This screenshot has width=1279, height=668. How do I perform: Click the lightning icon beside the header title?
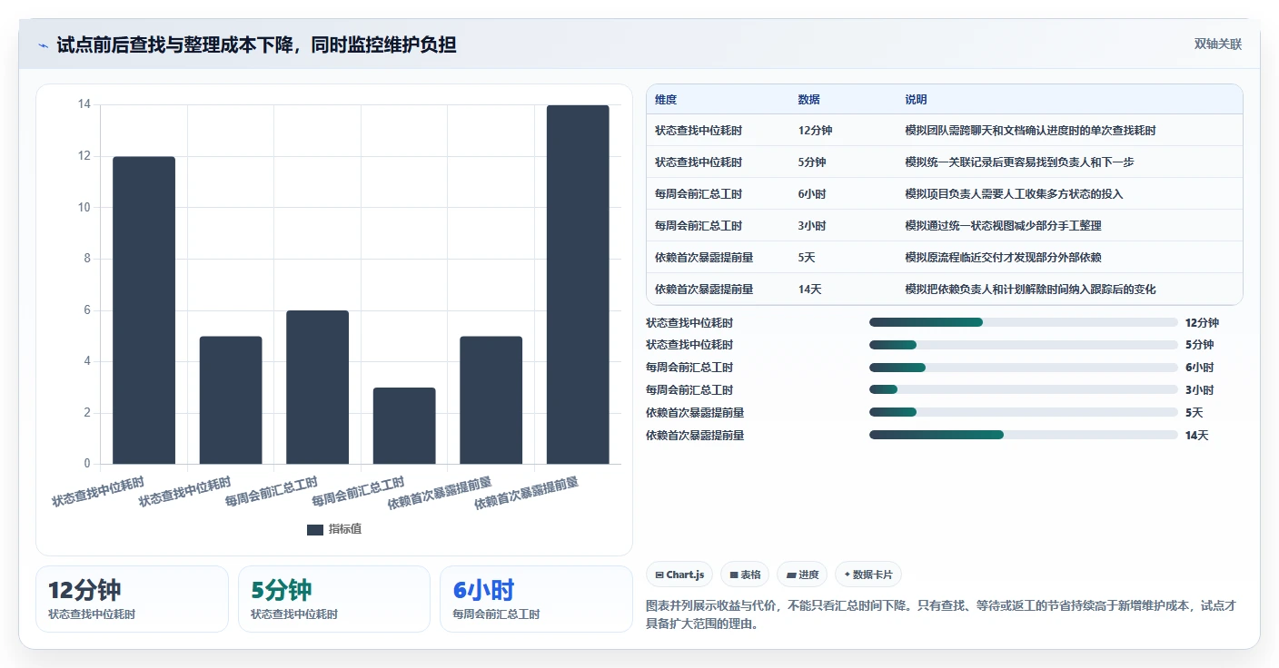coord(44,44)
